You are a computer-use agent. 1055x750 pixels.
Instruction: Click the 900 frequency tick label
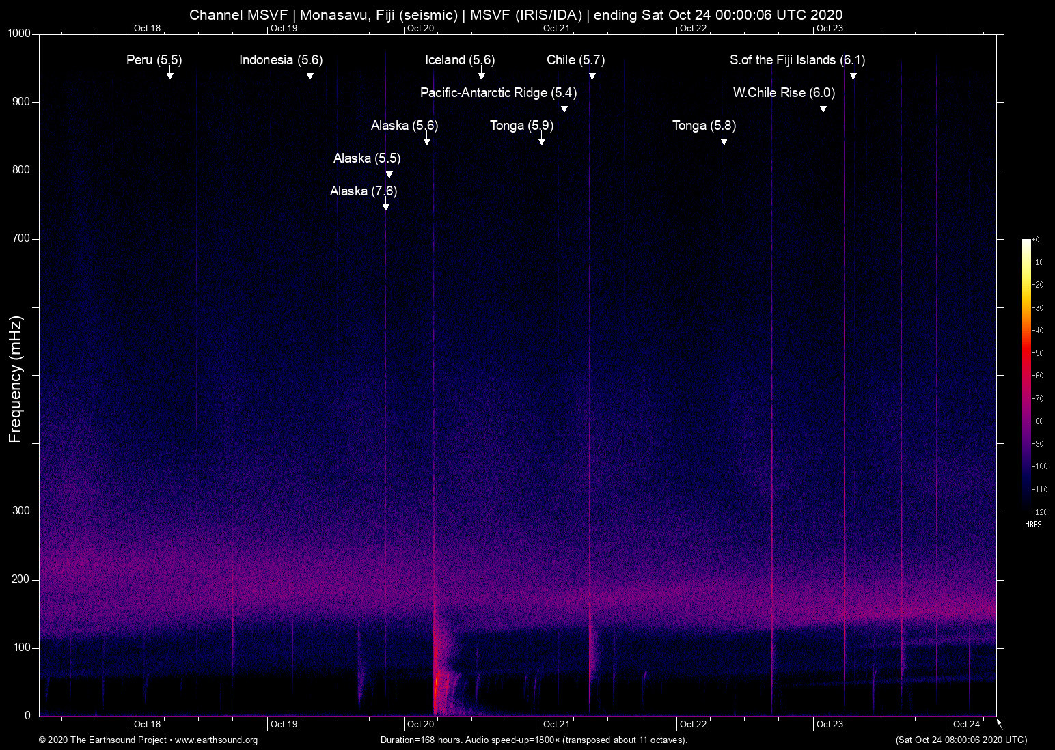(x=22, y=102)
